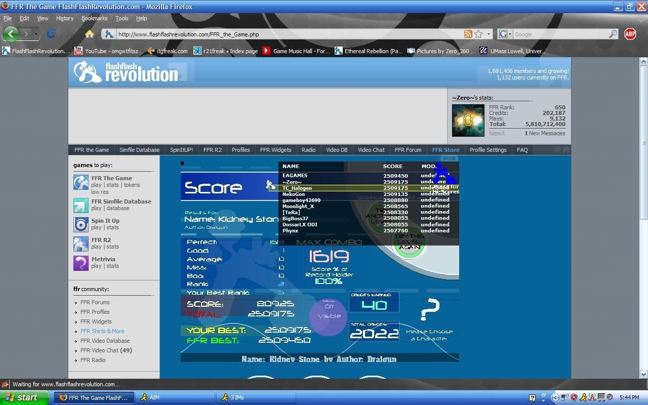Open the search engine selector dropdown

[505, 34]
